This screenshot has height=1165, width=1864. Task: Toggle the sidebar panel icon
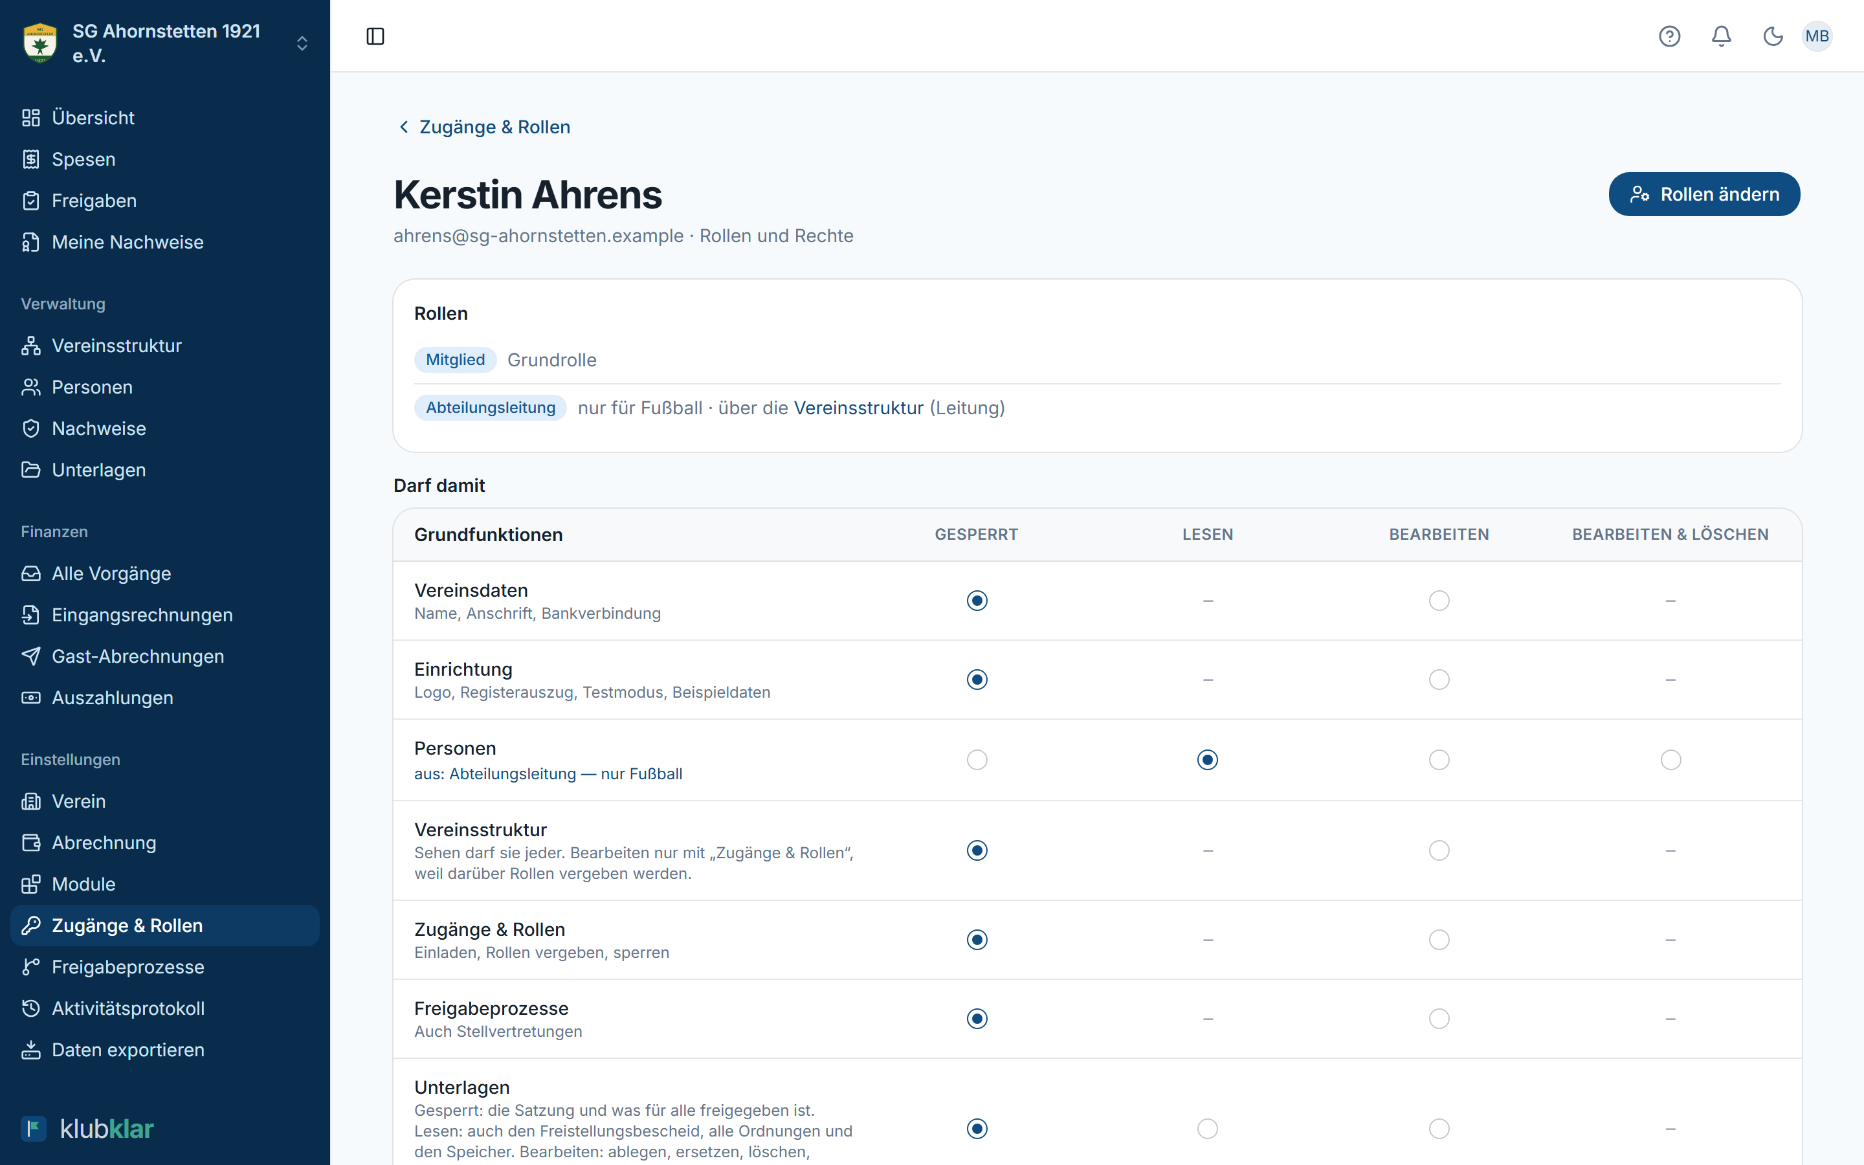tap(375, 36)
